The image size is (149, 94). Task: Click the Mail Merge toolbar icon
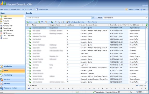pyautogui.click(x=42, y=22)
